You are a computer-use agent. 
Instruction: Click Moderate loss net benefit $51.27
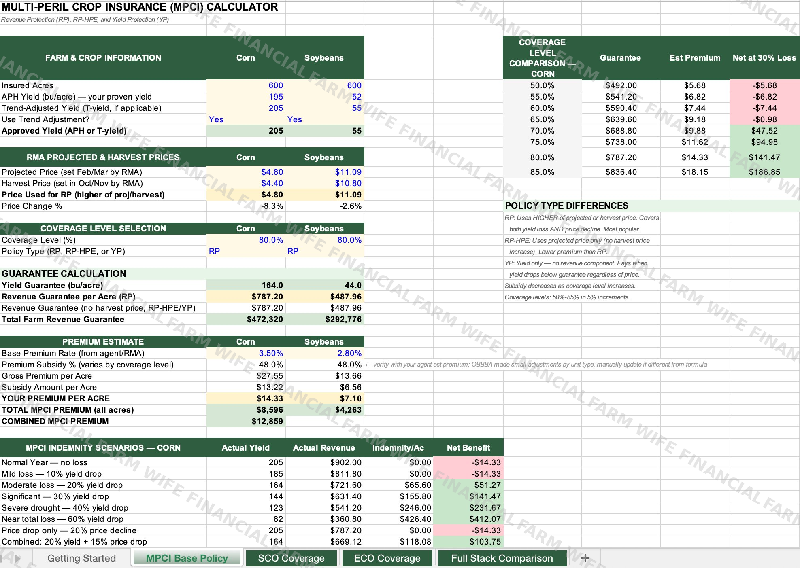pos(468,485)
